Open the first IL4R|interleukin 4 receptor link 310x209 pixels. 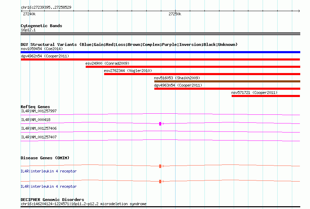pos(49,171)
